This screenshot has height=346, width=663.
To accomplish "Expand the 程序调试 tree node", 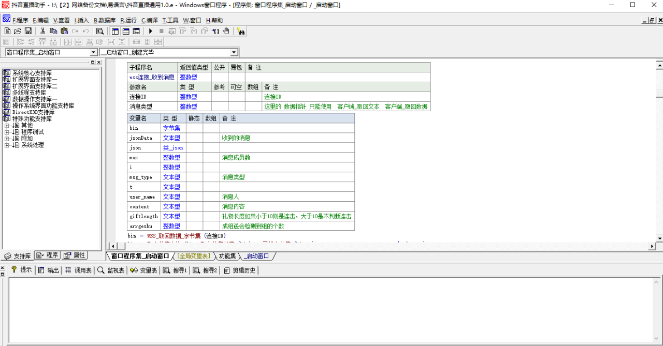I will 7,132.
